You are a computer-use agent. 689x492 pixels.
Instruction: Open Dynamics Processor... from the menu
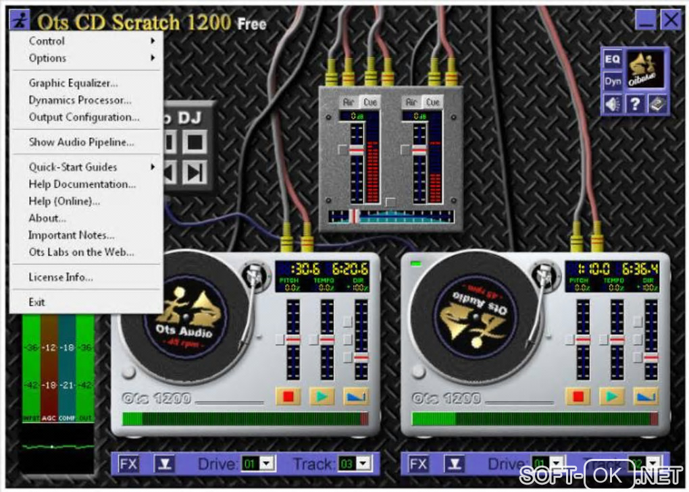click(86, 100)
